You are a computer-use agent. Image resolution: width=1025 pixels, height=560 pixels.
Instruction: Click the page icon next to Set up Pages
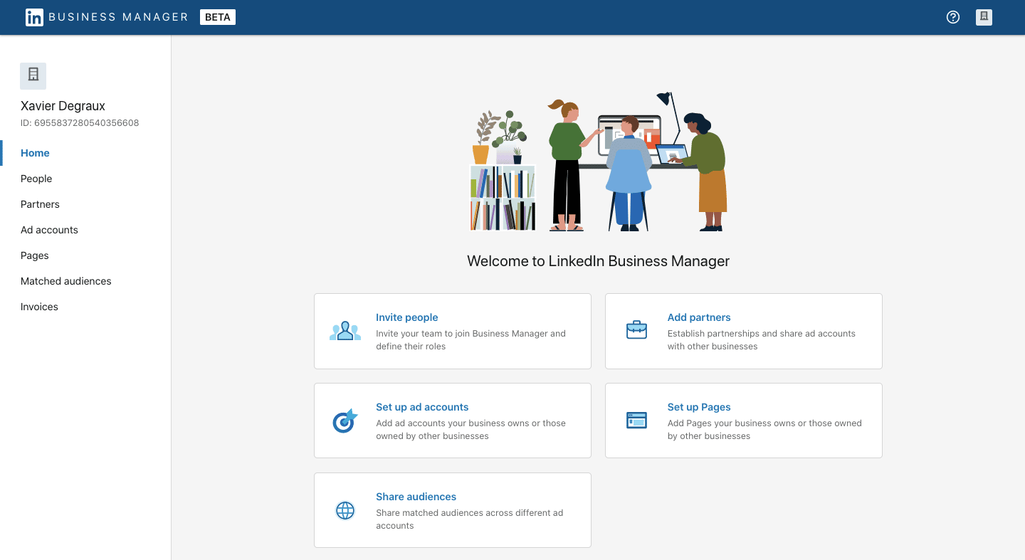[x=636, y=421]
